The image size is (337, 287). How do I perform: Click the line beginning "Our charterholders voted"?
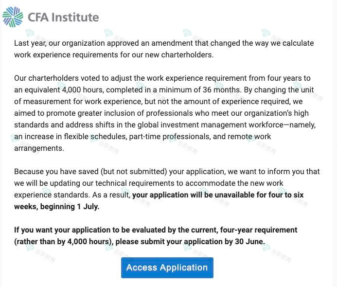pos(162,78)
